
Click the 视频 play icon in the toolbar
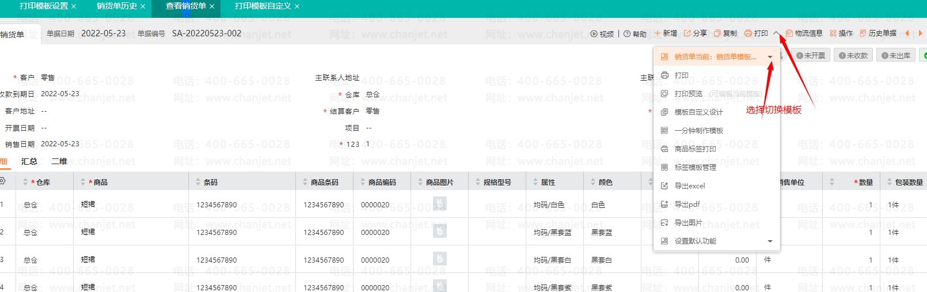coord(594,34)
